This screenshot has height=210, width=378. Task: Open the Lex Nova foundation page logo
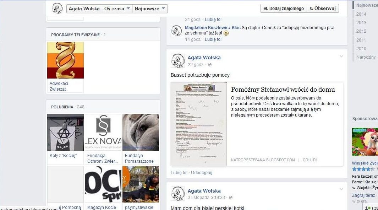point(103,132)
